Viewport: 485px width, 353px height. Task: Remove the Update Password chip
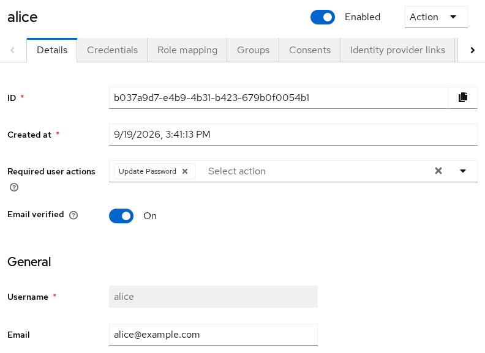(185, 171)
